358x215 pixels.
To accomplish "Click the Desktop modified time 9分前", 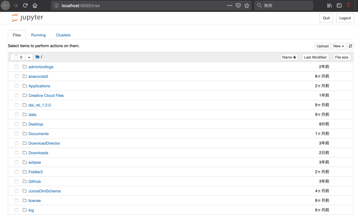I will 324,124.
